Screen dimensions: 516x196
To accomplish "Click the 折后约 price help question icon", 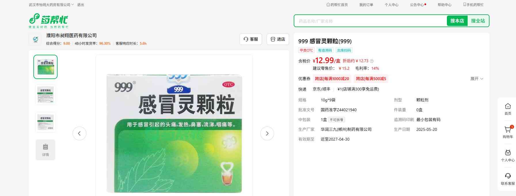I will pos(372,61).
